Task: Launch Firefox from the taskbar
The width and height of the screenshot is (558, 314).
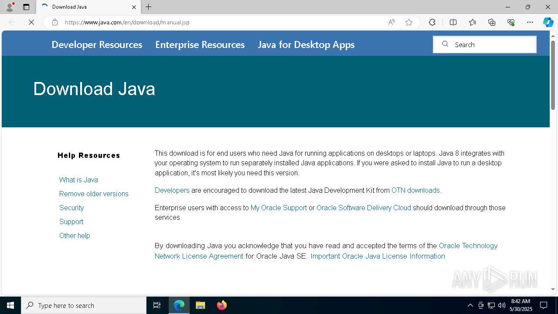Action: (x=221, y=305)
